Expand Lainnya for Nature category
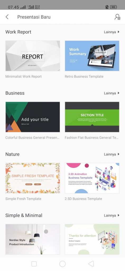 click(112, 154)
